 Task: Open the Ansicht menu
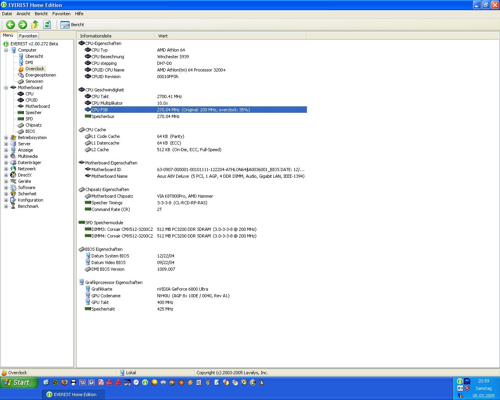click(x=23, y=14)
